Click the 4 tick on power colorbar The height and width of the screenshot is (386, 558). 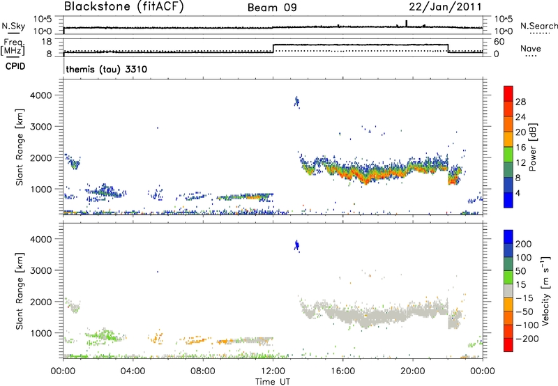(x=518, y=194)
